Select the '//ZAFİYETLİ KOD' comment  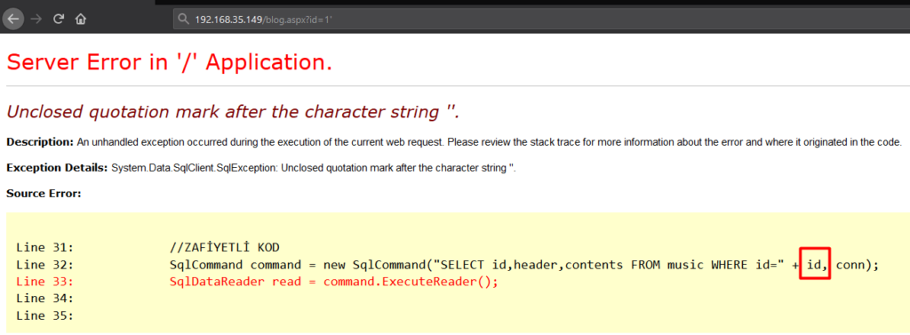click(x=225, y=248)
